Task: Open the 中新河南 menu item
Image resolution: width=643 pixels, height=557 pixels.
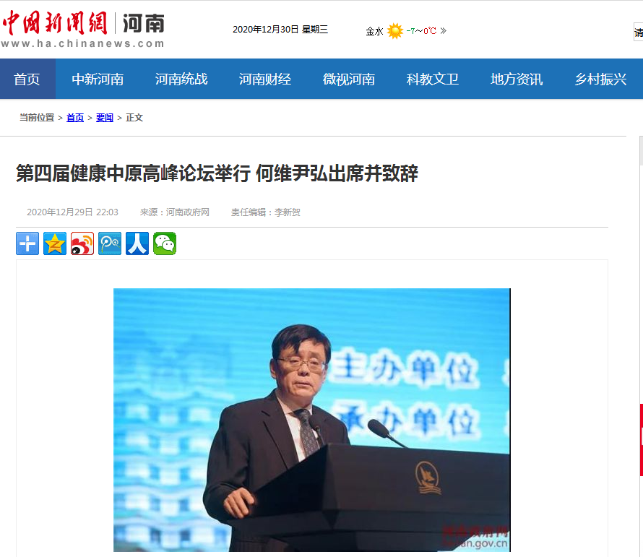Action: 98,79
